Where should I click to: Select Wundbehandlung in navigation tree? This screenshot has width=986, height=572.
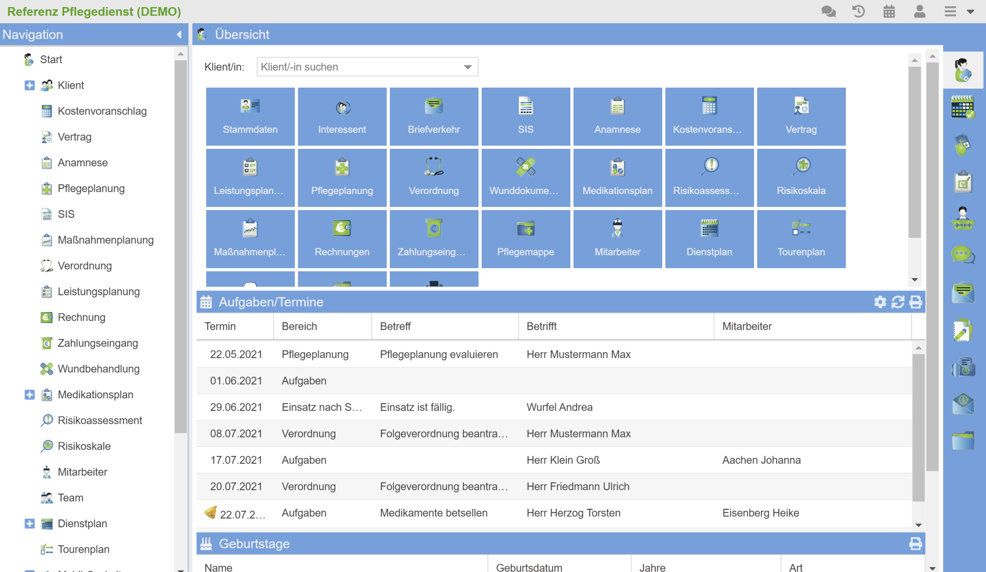98,369
